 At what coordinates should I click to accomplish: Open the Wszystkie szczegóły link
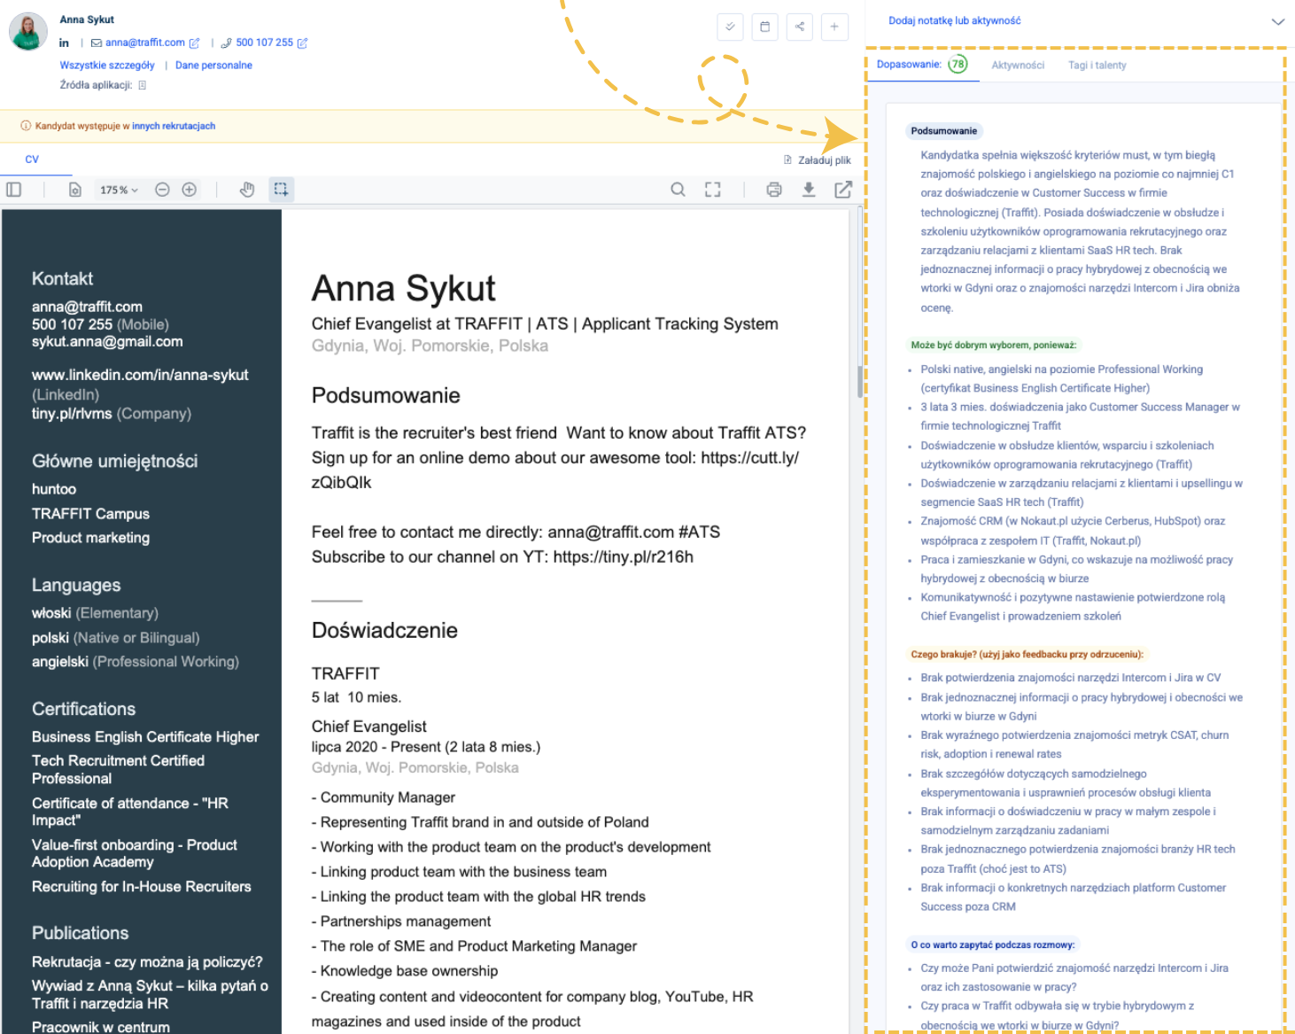pyautogui.click(x=107, y=66)
